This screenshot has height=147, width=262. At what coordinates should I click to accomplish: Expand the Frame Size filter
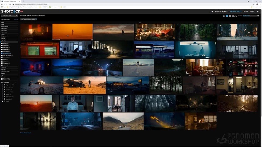point(9,67)
